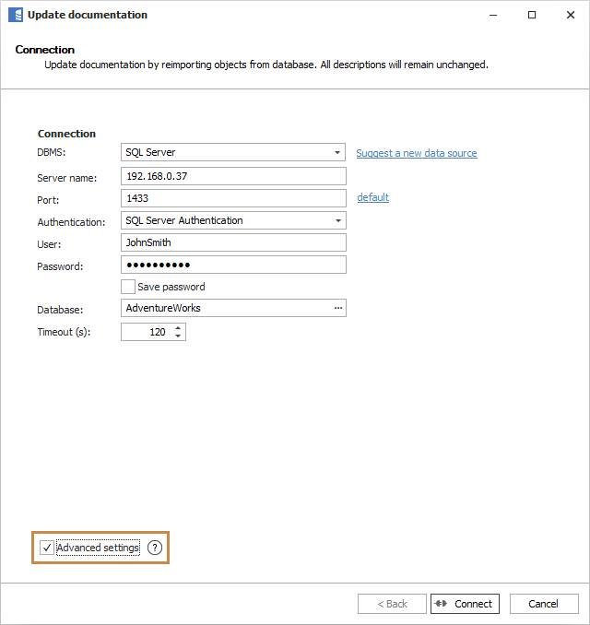Expand the DBMS dropdown list
This screenshot has height=625, width=590.
click(x=338, y=153)
